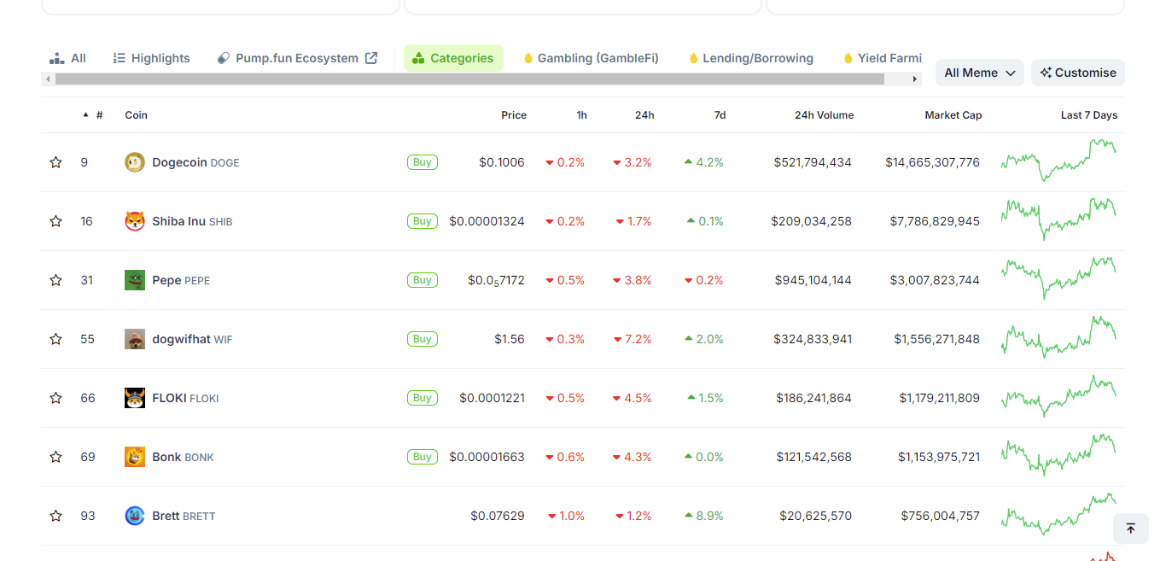The image size is (1166, 561).
Task: Click the back-to-top arrow button
Action: pyautogui.click(x=1131, y=529)
